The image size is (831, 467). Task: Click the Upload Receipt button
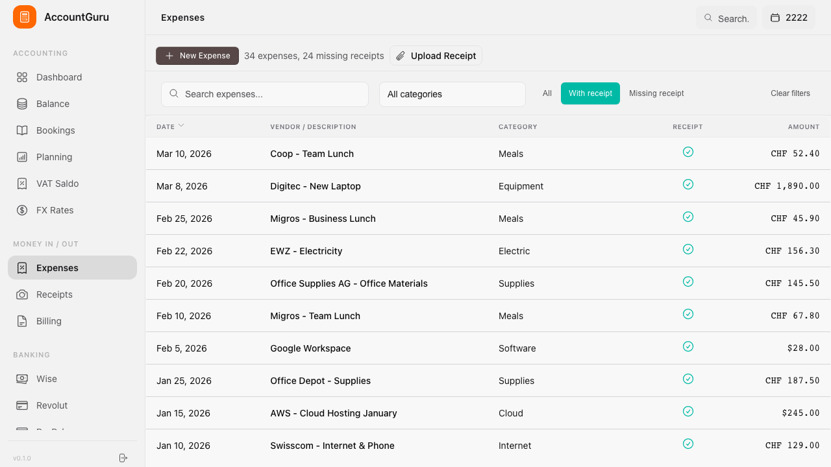click(436, 56)
